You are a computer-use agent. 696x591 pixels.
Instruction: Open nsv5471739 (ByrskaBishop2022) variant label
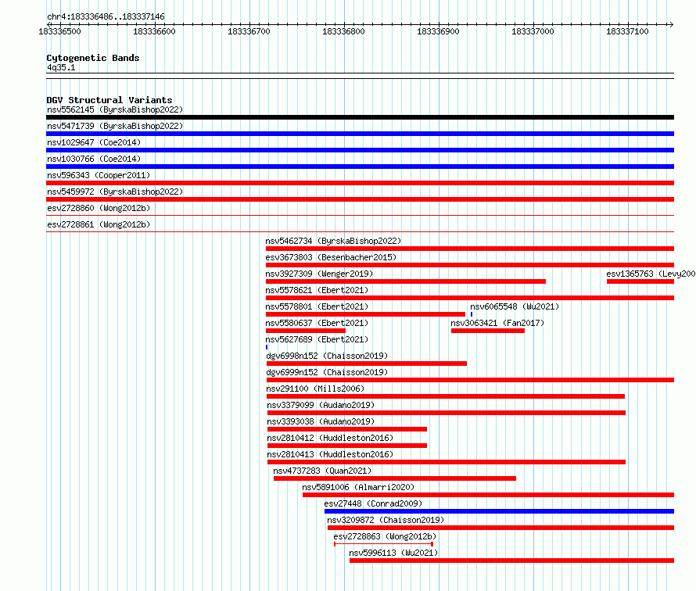point(115,126)
